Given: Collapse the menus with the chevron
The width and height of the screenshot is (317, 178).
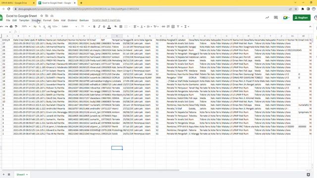Looking at the screenshot, I should point(310,26).
